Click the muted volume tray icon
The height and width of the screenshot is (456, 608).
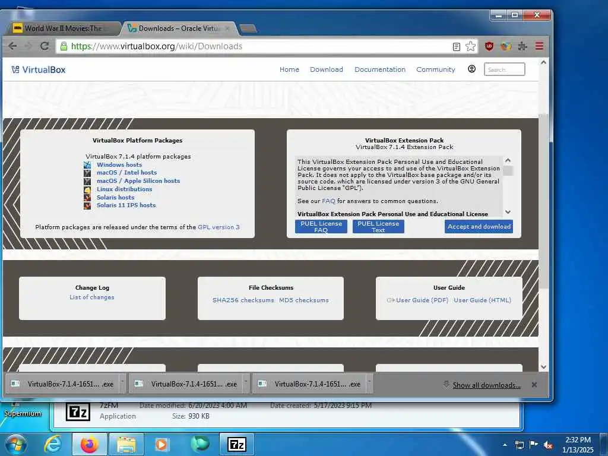click(x=548, y=445)
